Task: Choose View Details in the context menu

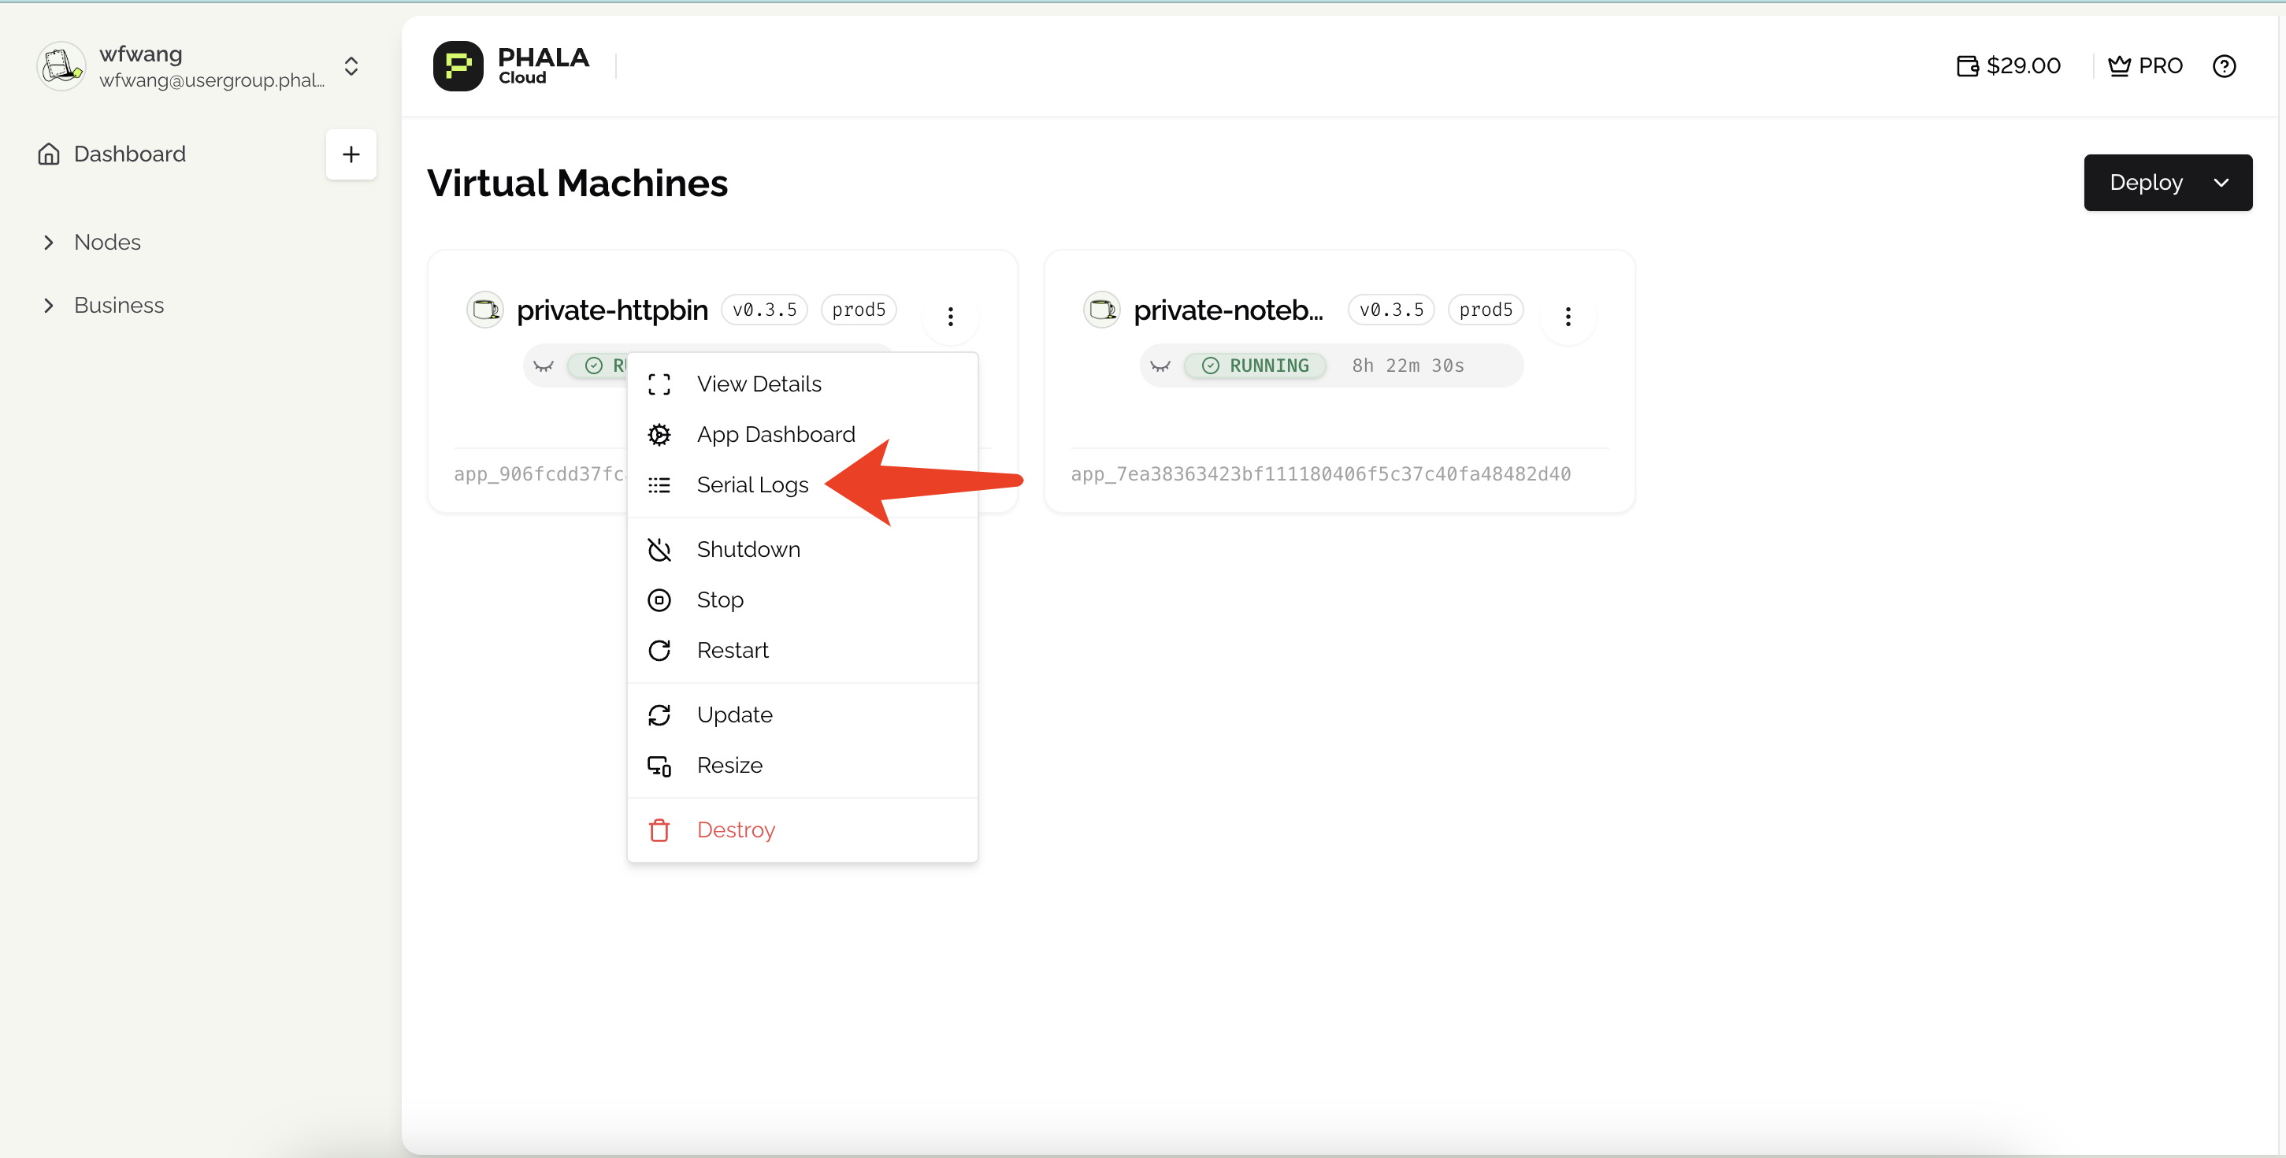Action: [758, 384]
